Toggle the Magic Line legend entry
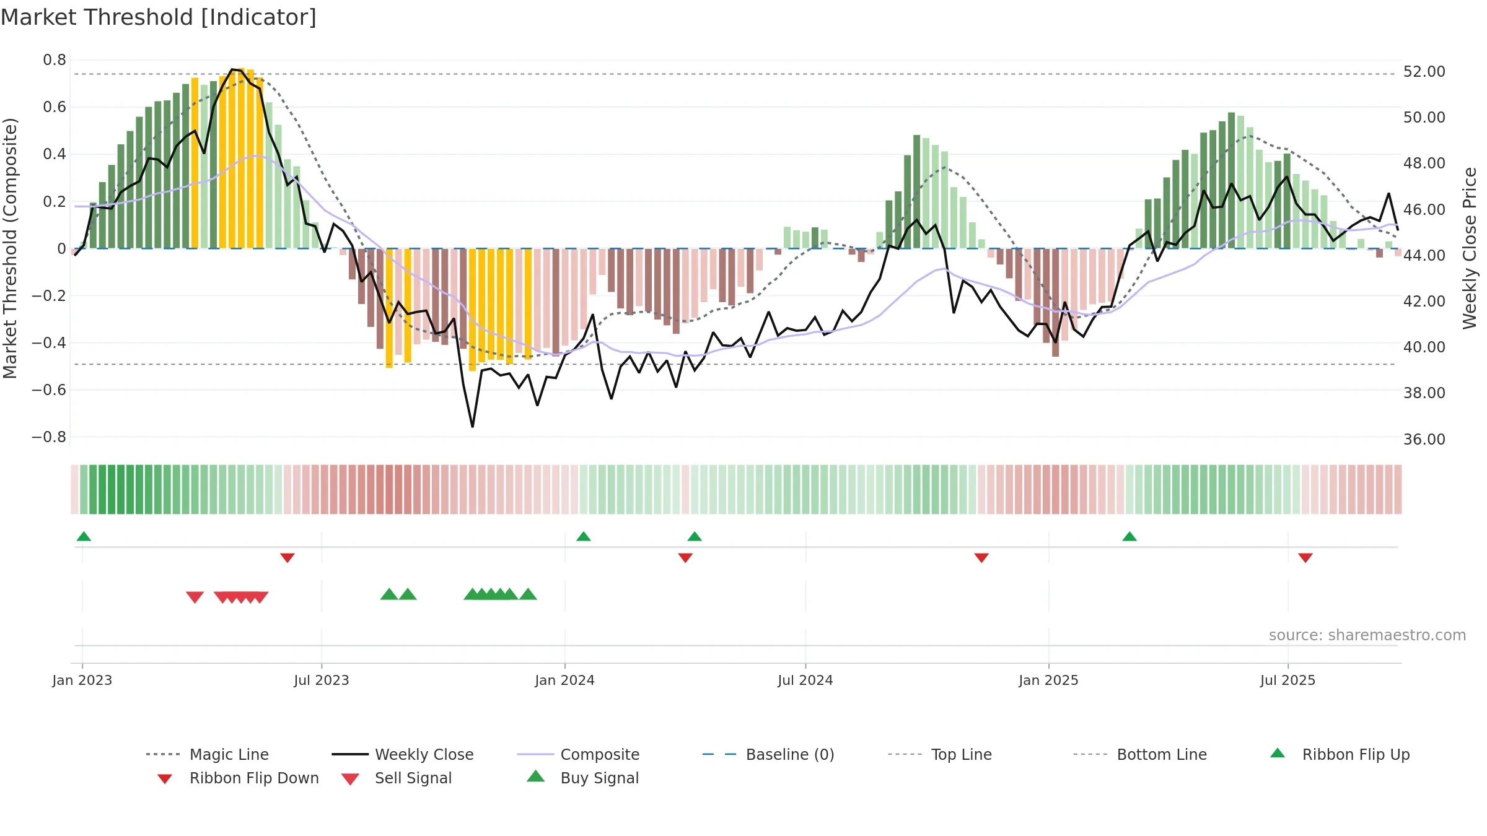This screenshot has height=836, width=1487. click(x=208, y=754)
